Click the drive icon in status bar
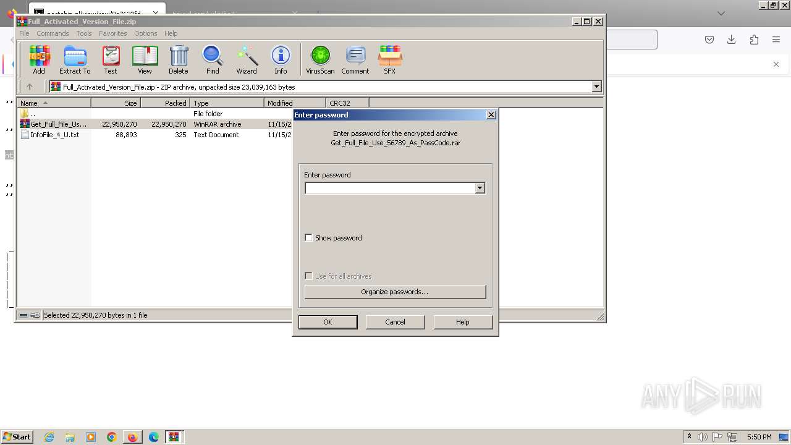Image resolution: width=791 pixels, height=445 pixels. pos(23,315)
